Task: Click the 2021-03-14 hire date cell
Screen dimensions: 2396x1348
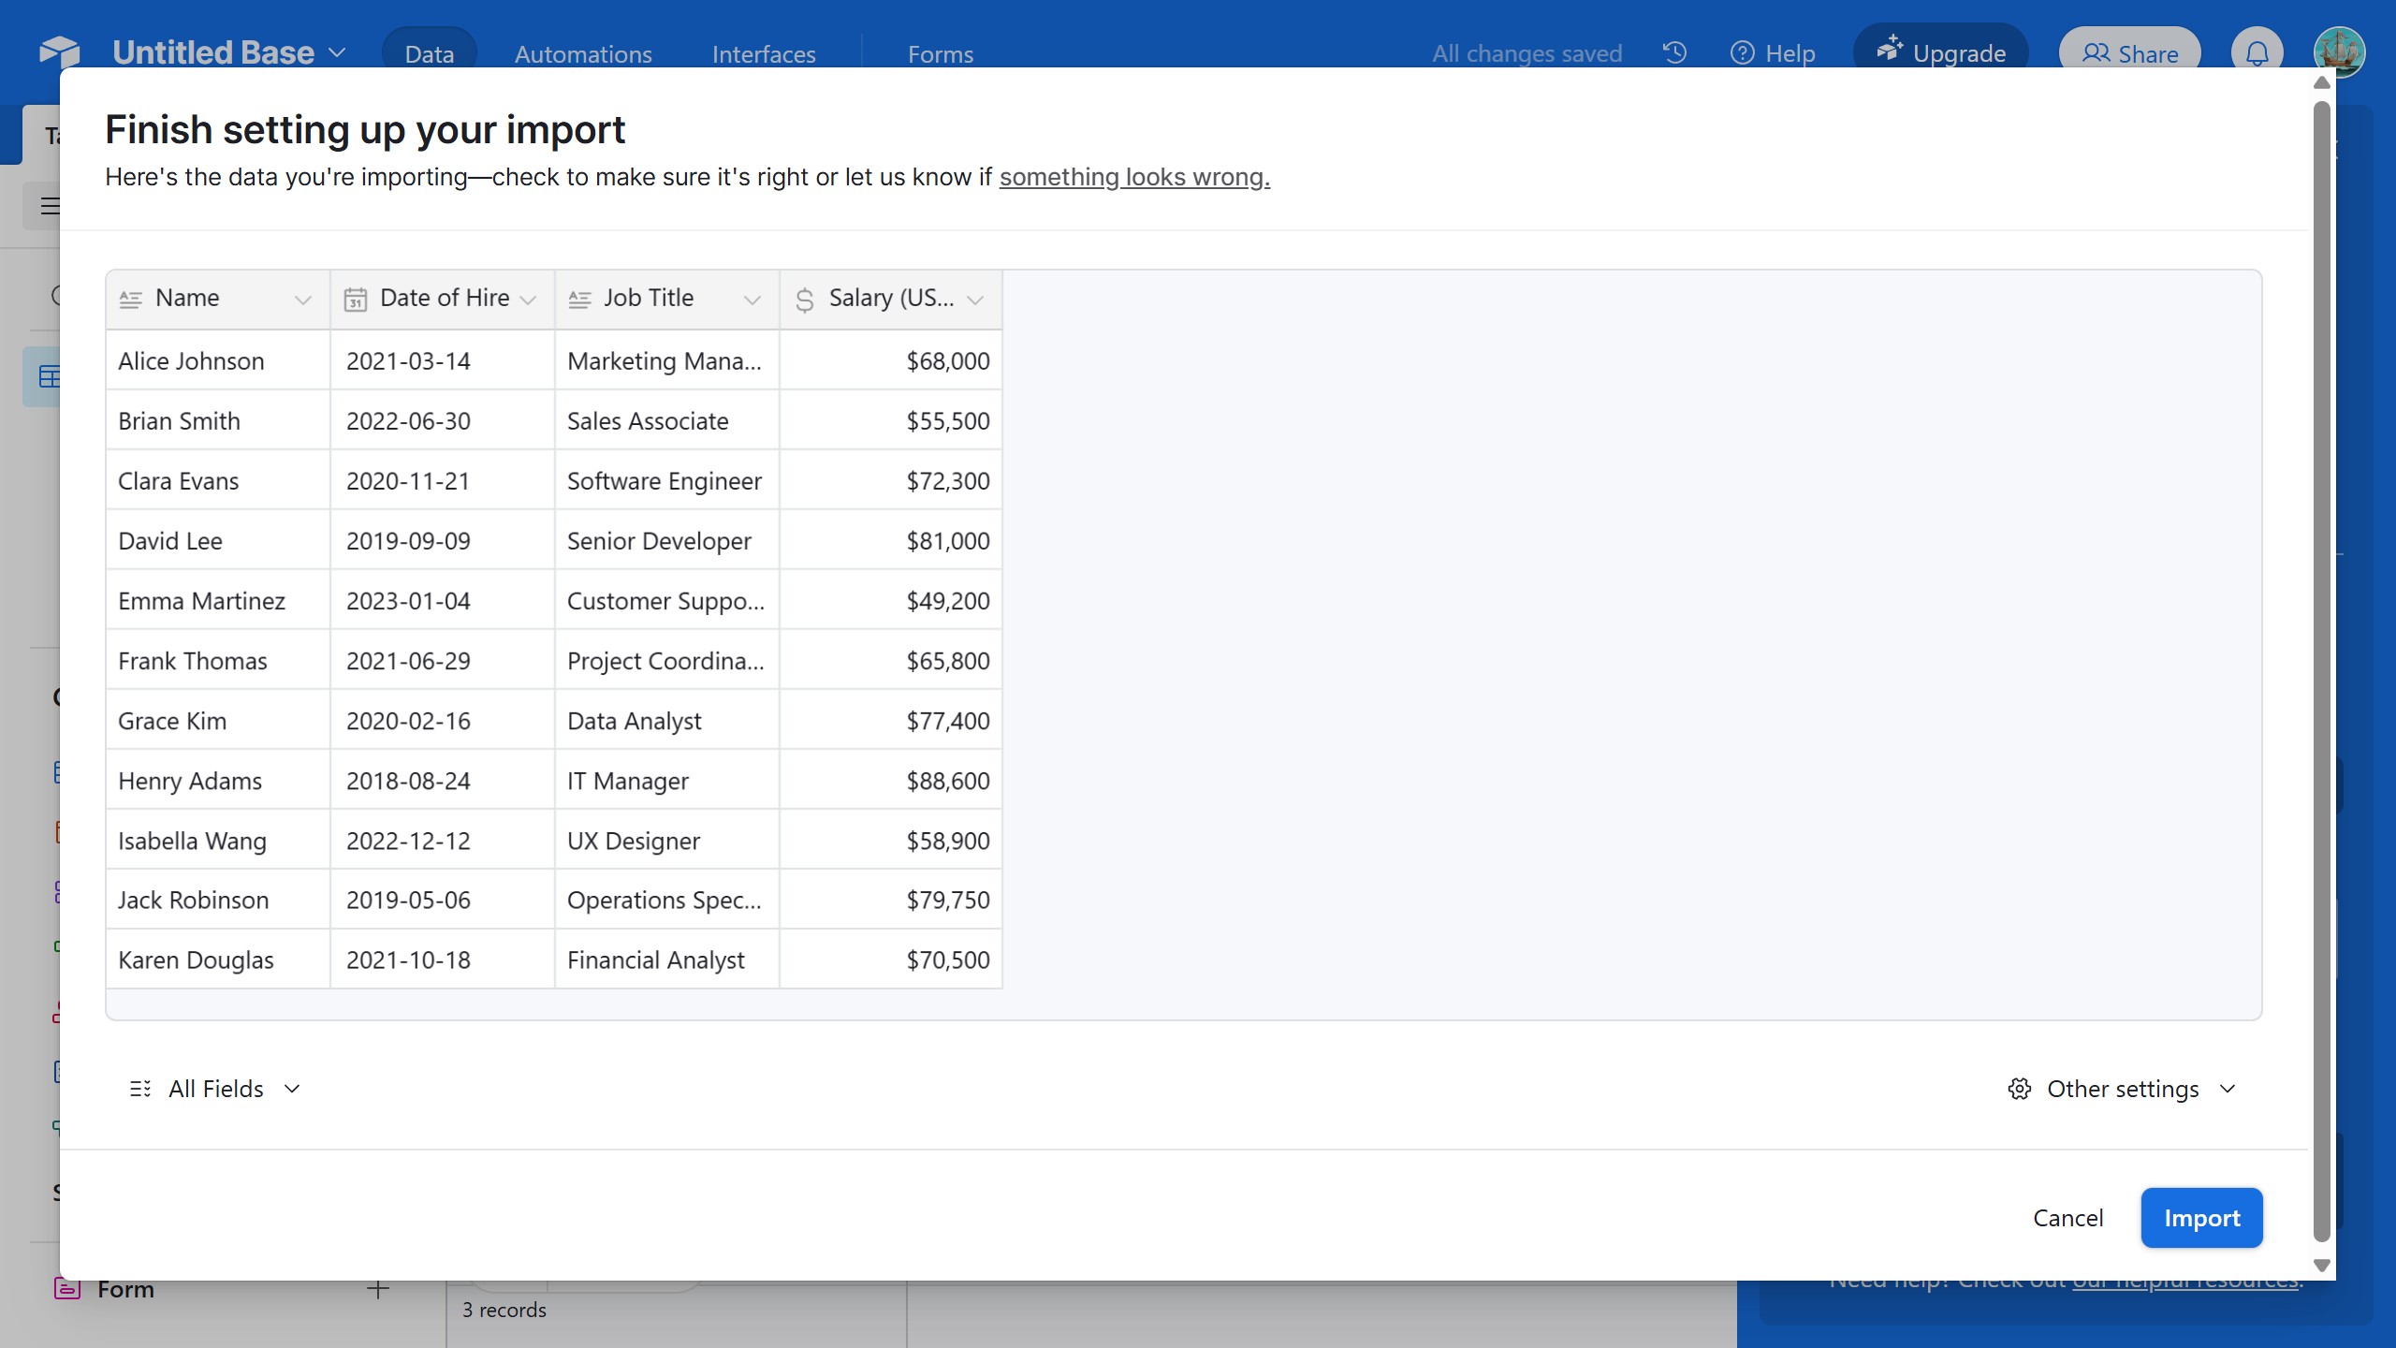Action: coord(443,360)
